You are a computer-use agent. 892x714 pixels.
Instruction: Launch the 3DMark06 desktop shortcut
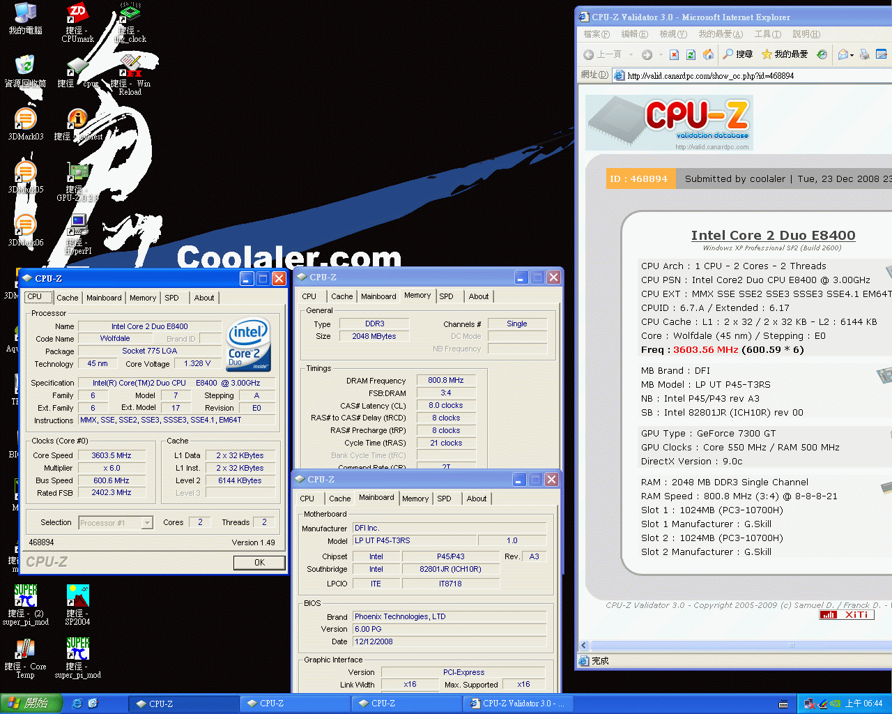click(25, 230)
